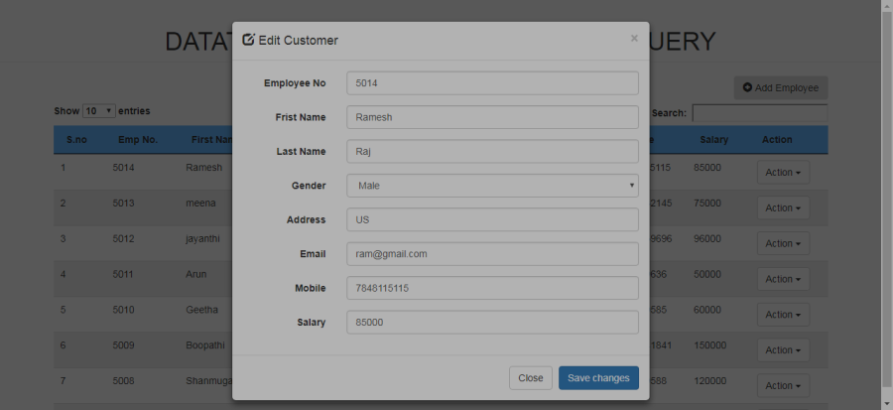Sort by the Salary column header
This screenshot has width=893, height=410.
713,140
